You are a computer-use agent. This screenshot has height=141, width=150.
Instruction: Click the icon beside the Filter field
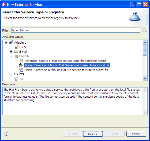[x=144, y=31]
